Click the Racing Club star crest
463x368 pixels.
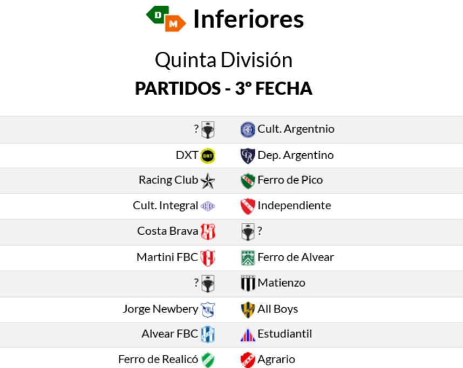tap(208, 181)
